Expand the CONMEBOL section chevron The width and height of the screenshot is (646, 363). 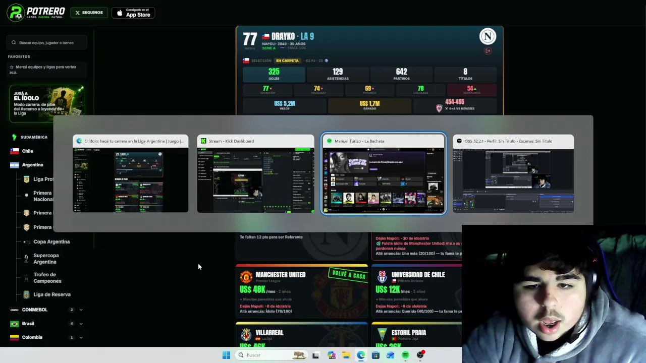tap(81, 310)
